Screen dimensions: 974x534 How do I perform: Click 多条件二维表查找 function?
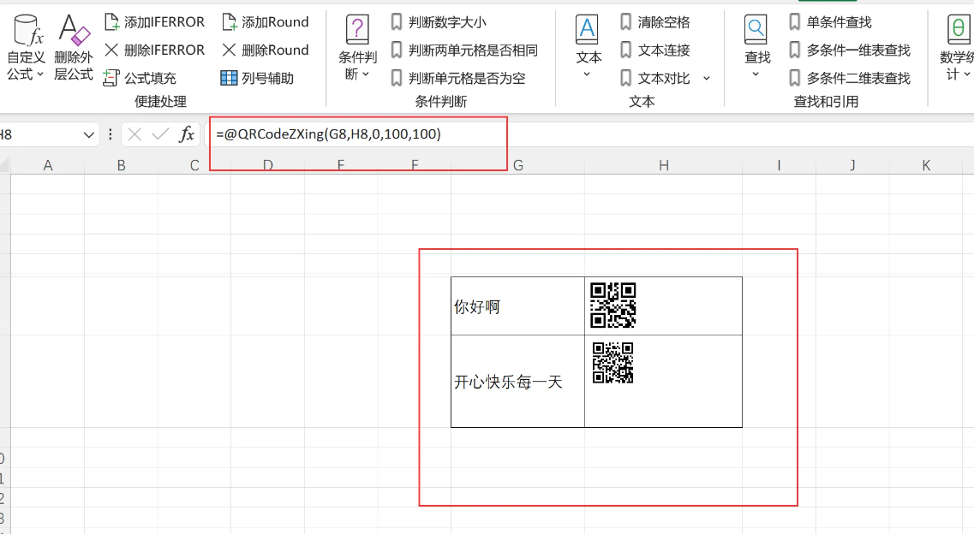[850, 78]
